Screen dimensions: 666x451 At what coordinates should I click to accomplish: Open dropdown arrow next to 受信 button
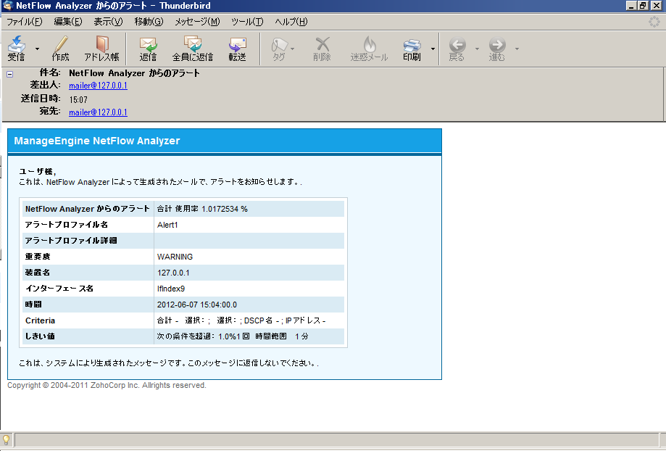[x=37, y=49]
